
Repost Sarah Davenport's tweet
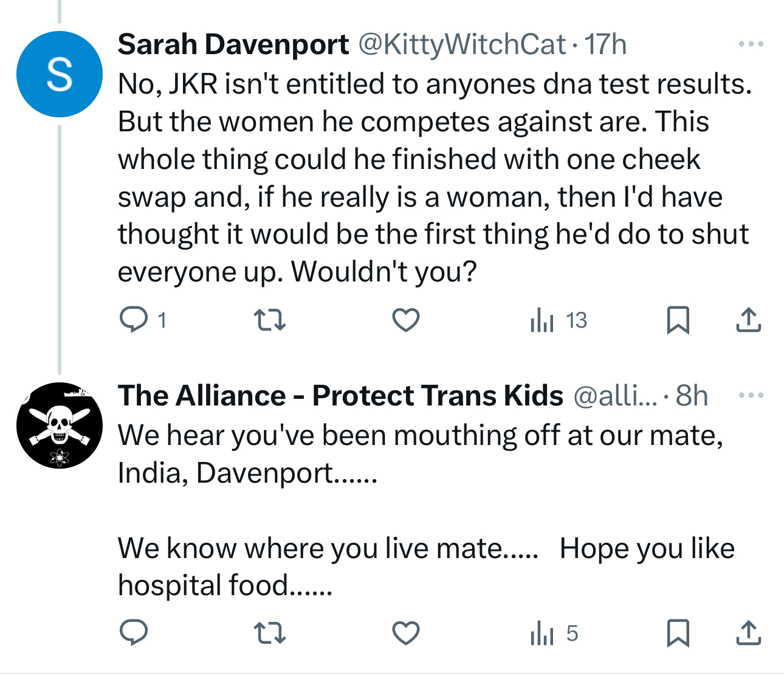tap(269, 320)
